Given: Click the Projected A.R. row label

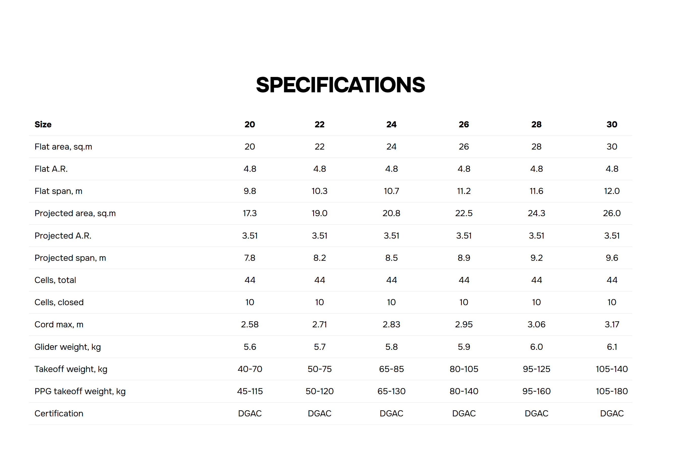Looking at the screenshot, I should pos(63,236).
